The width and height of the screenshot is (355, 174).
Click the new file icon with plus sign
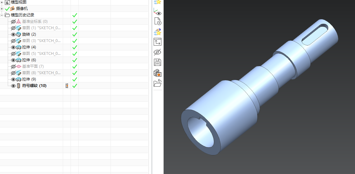[157, 21]
